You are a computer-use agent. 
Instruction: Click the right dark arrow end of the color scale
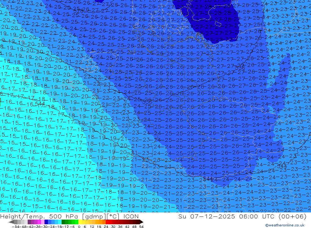tap(142, 222)
